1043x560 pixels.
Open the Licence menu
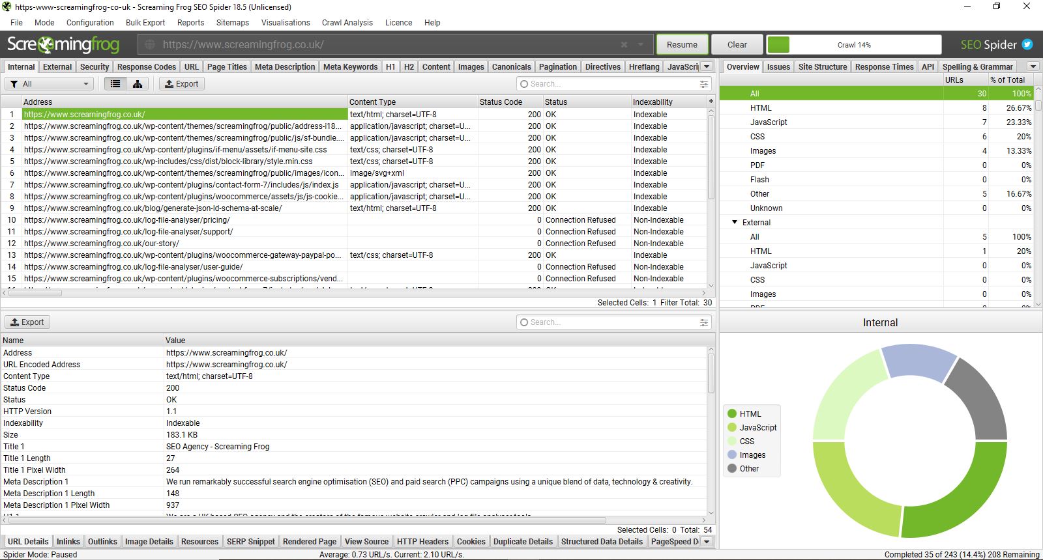(398, 22)
